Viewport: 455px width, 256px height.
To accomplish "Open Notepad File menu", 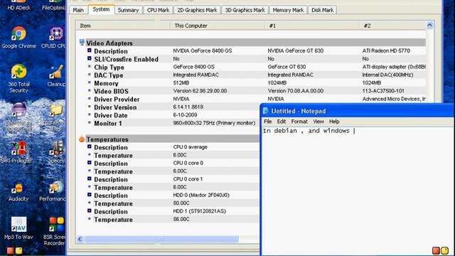I will click(x=267, y=122).
